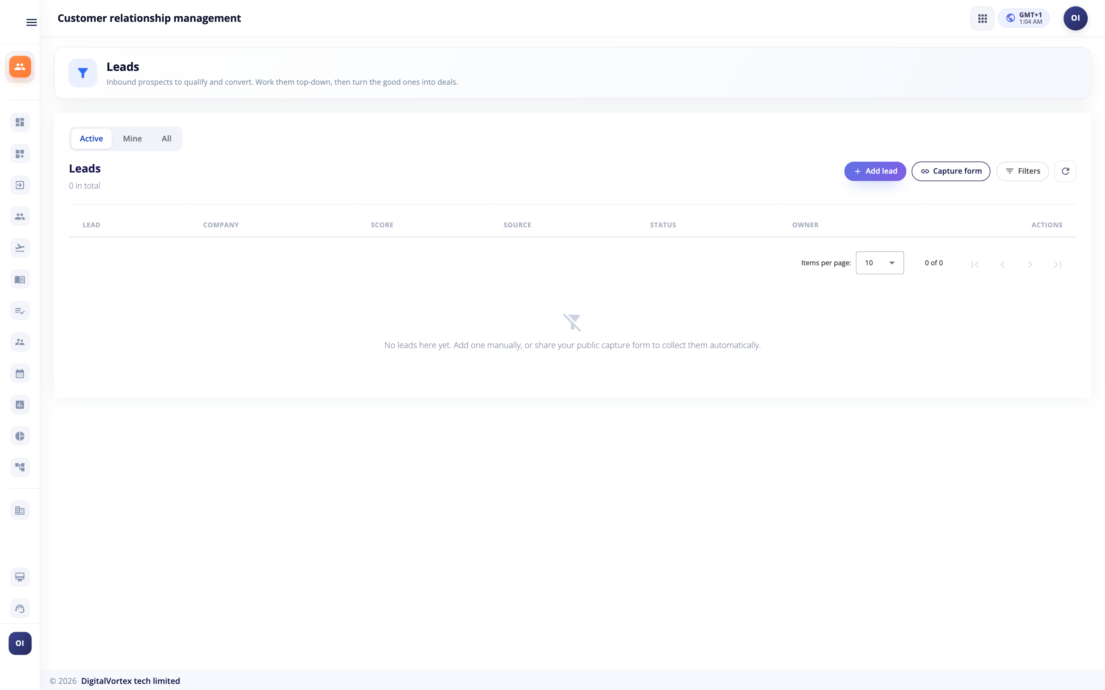Open the Filters panel
The image size is (1105, 690).
click(1023, 171)
